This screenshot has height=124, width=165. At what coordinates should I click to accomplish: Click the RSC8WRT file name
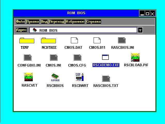click(80, 86)
